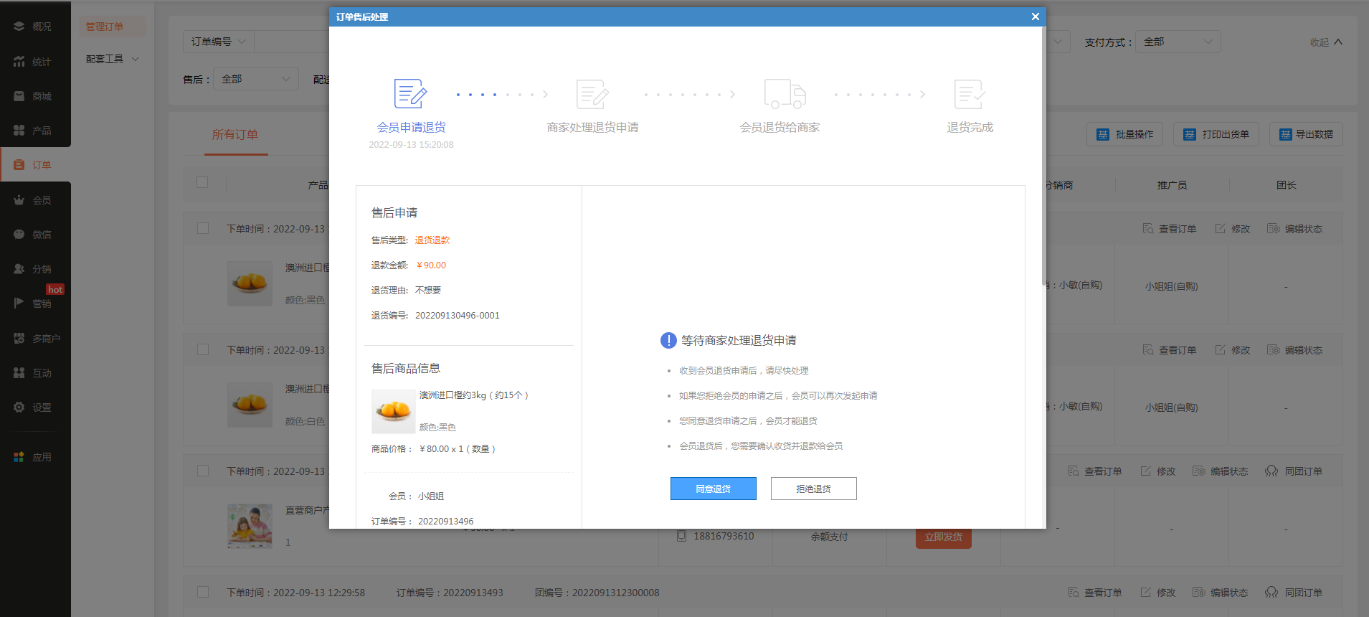Click the 直营商户 order product thumbnail
Screen dimensions: 1369x617
(250, 526)
